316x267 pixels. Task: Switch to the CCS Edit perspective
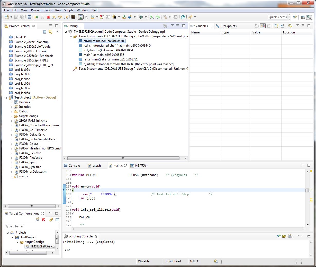[x=303, y=17]
